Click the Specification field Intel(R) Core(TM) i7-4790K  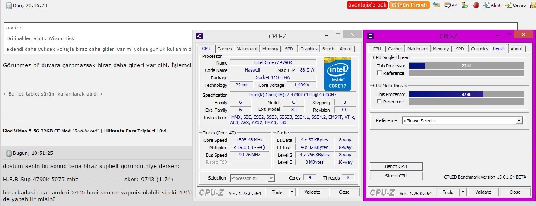point(293,95)
